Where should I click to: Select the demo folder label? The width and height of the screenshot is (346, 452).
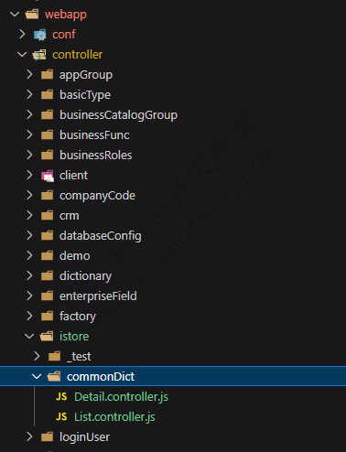tap(75, 256)
